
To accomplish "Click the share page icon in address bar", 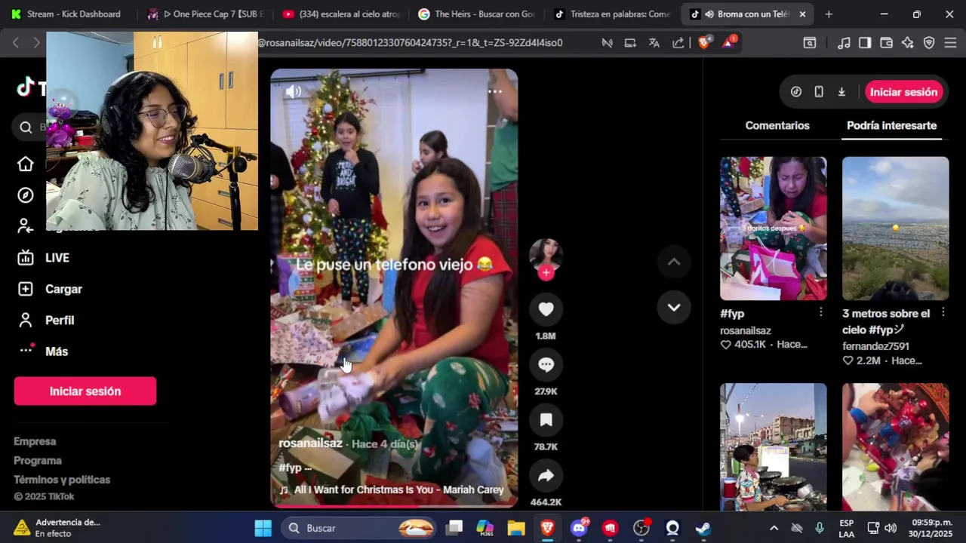I will pyautogui.click(x=678, y=43).
